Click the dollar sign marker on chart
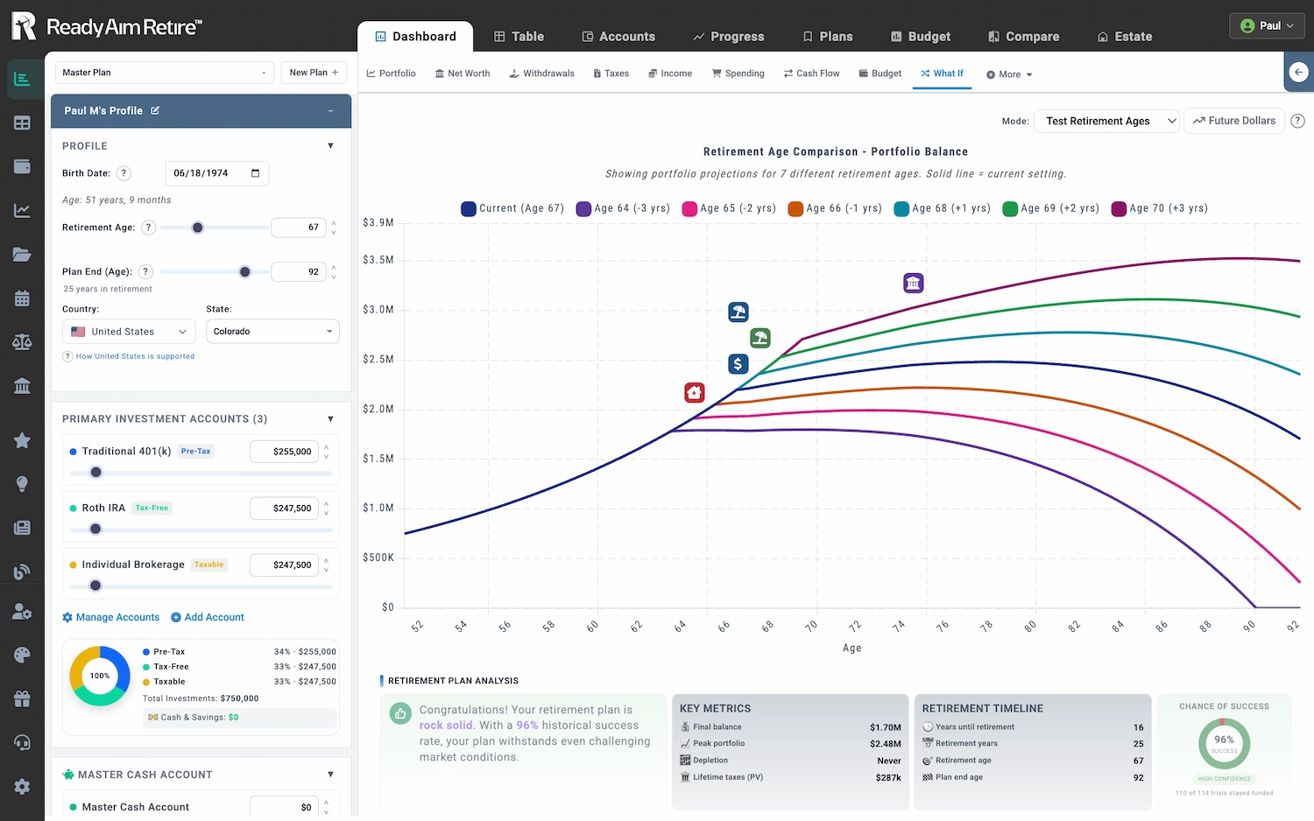The height and width of the screenshot is (821, 1314). click(738, 363)
